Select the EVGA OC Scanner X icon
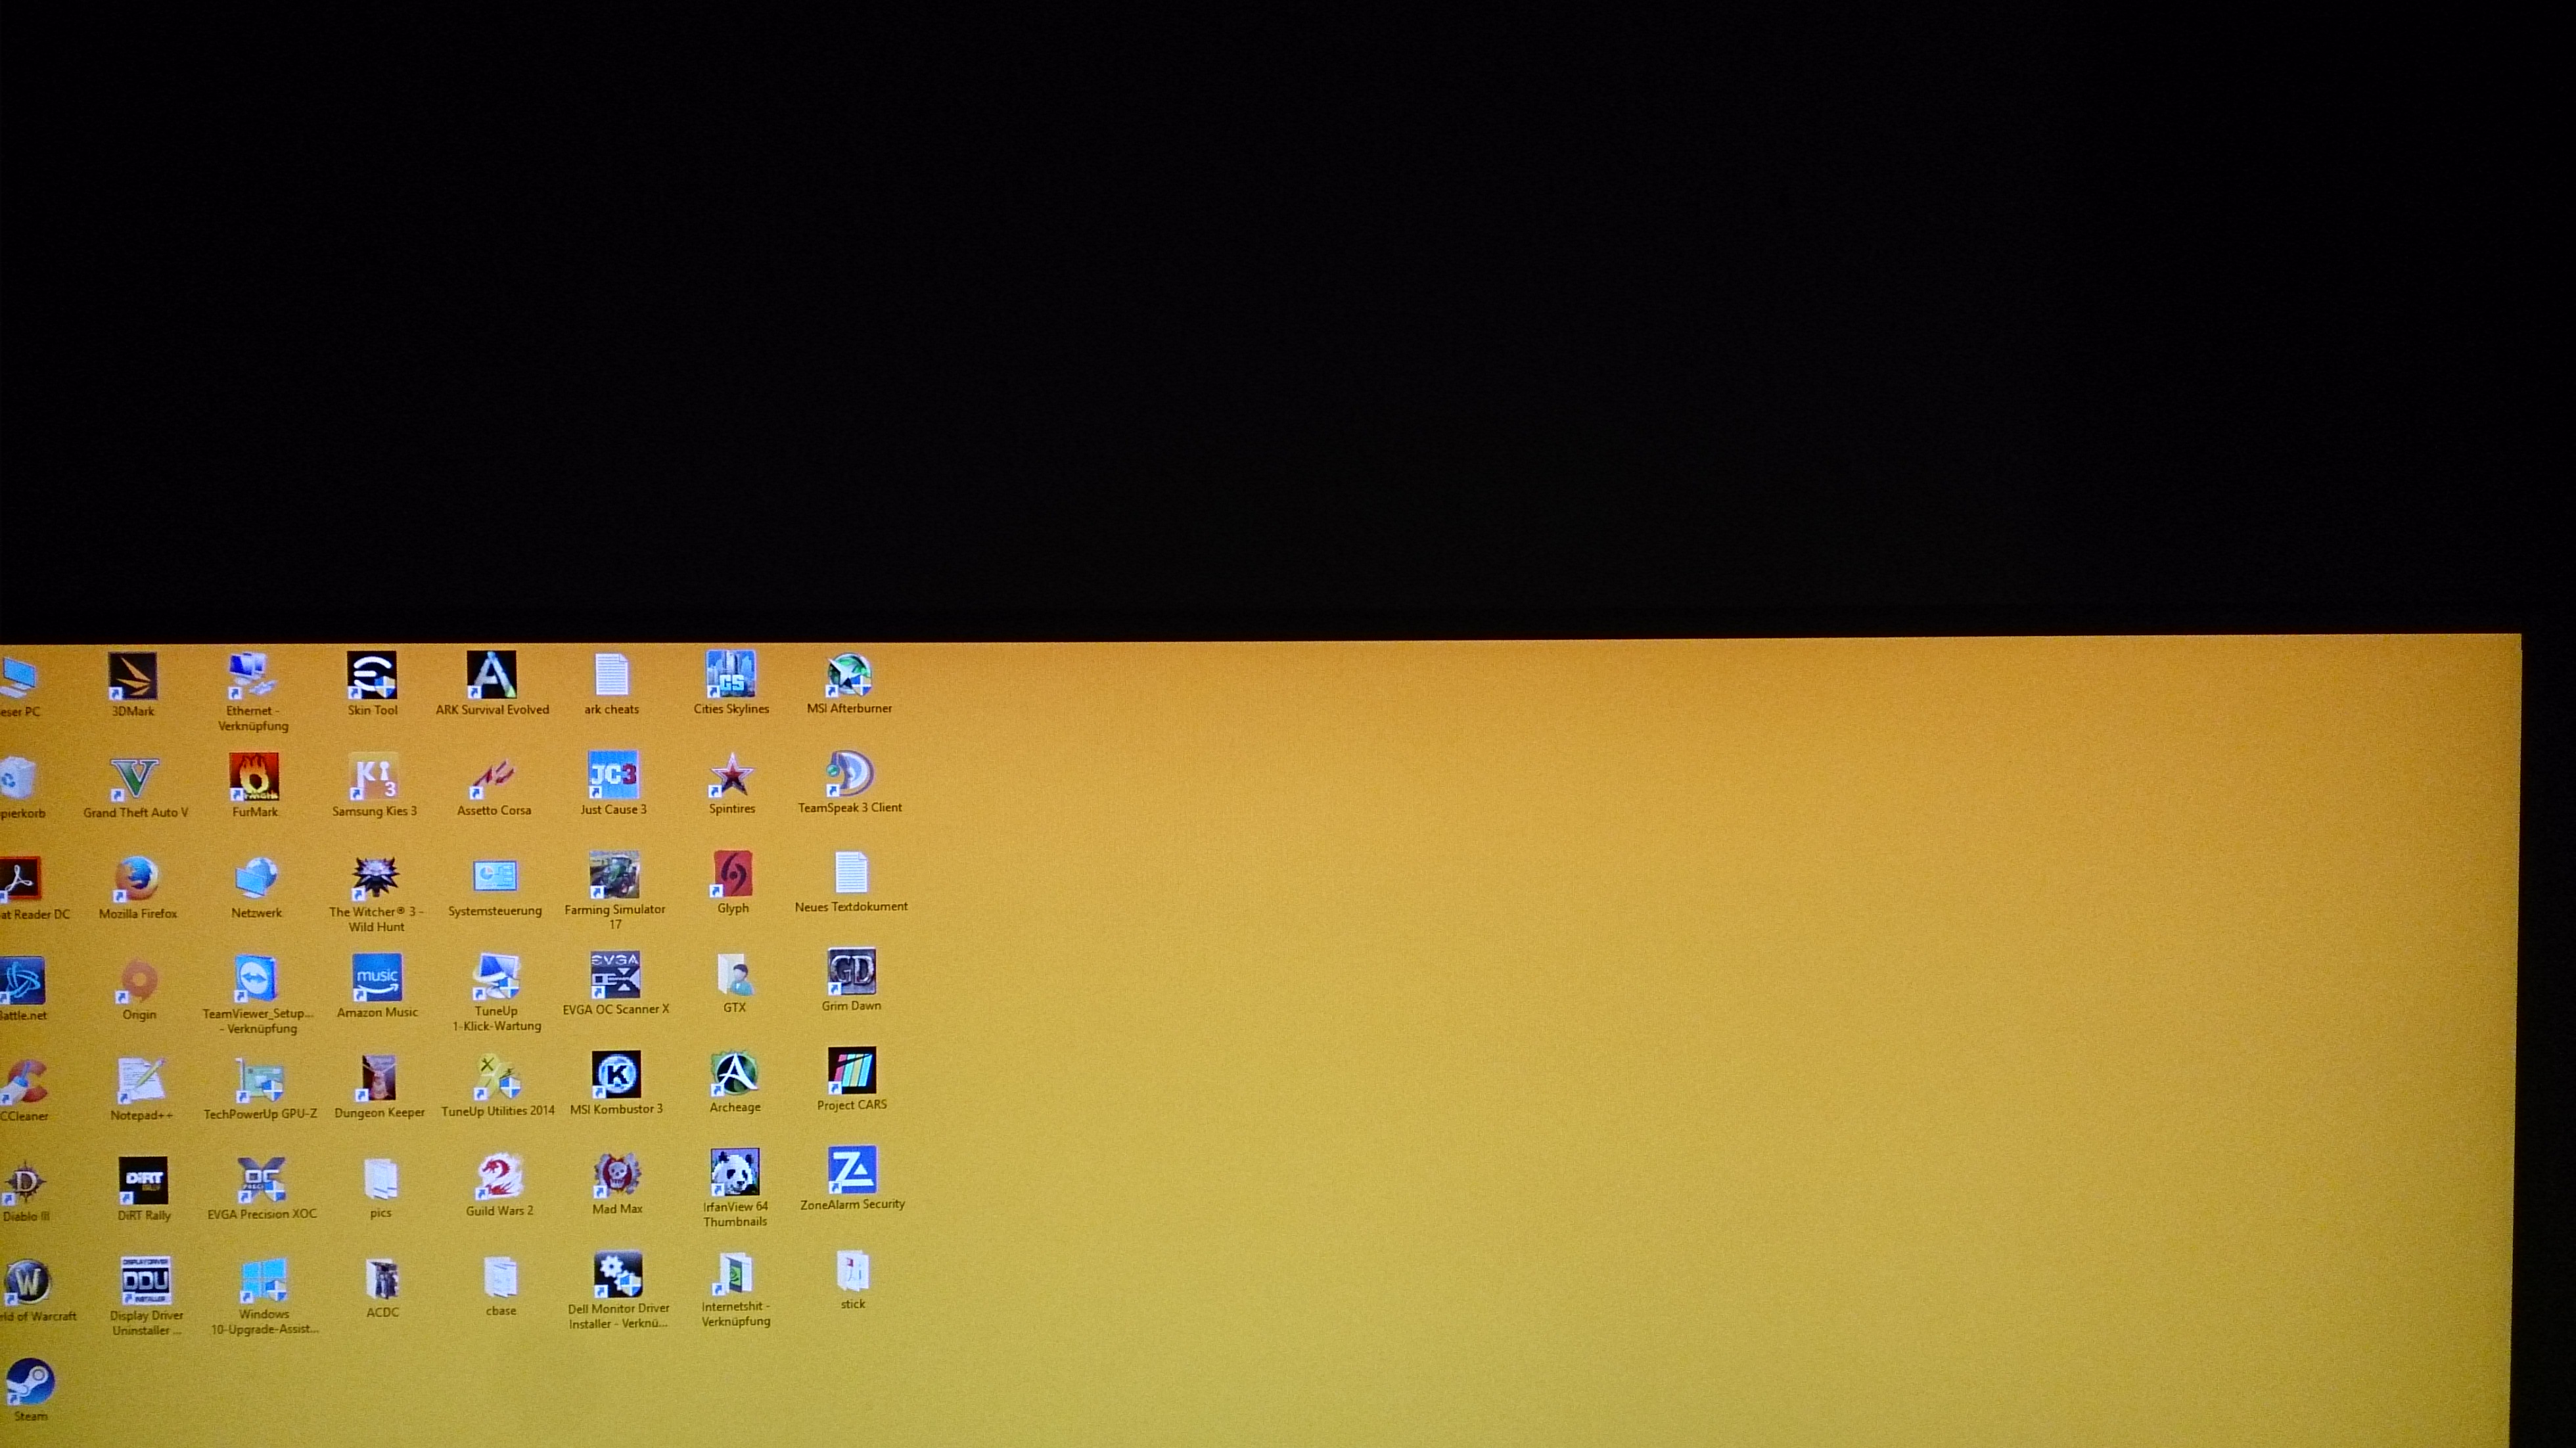2576x1448 pixels. (x=615, y=975)
